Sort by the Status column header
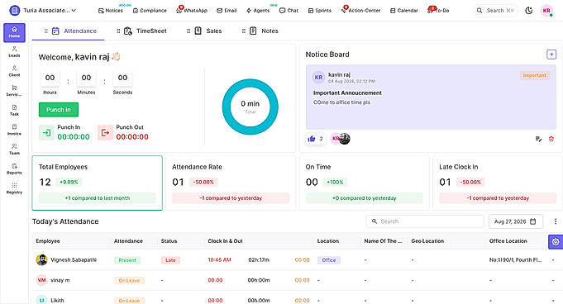 pyautogui.click(x=169, y=241)
